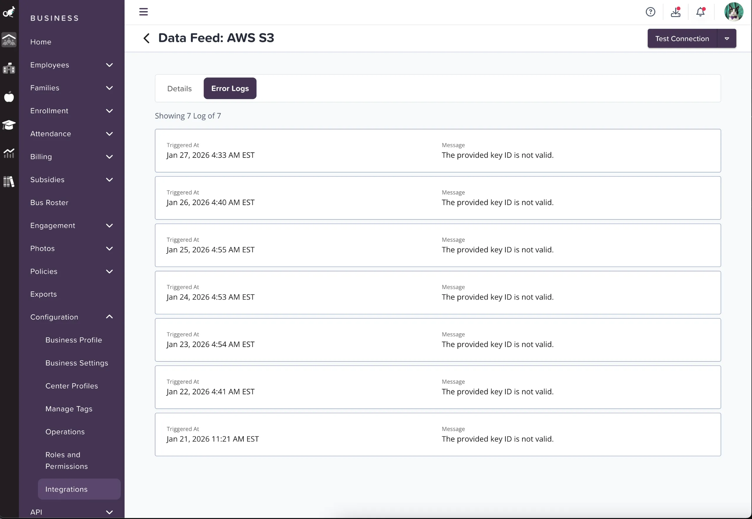Open the Integrations page link
752x519 pixels.
[x=66, y=489]
